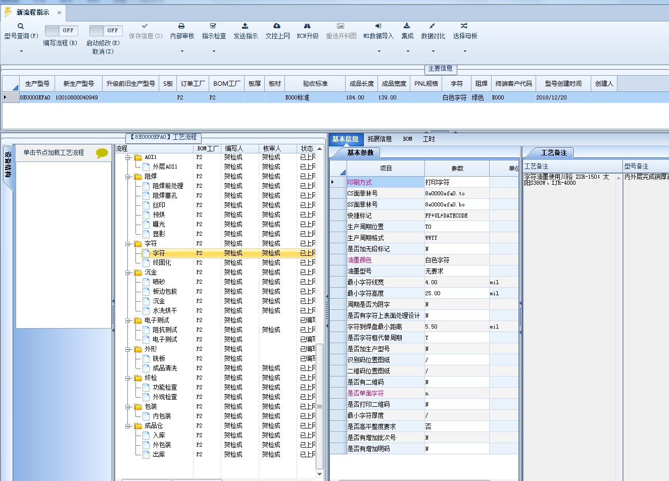Collapse the 外形 tree node
Viewport: 669px width, 481px height.
pyautogui.click(x=128, y=349)
